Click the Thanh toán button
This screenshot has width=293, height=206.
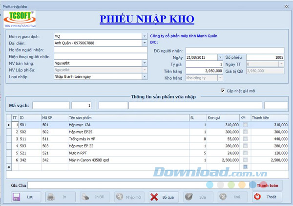click(x=268, y=185)
